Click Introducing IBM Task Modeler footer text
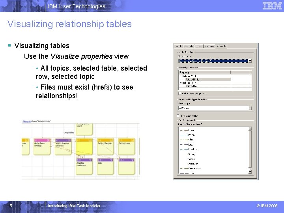 point(74,206)
